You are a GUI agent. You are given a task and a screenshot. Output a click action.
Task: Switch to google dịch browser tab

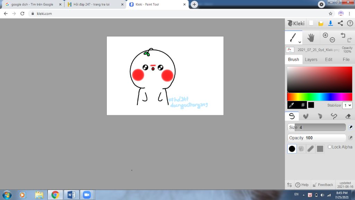(32, 4)
